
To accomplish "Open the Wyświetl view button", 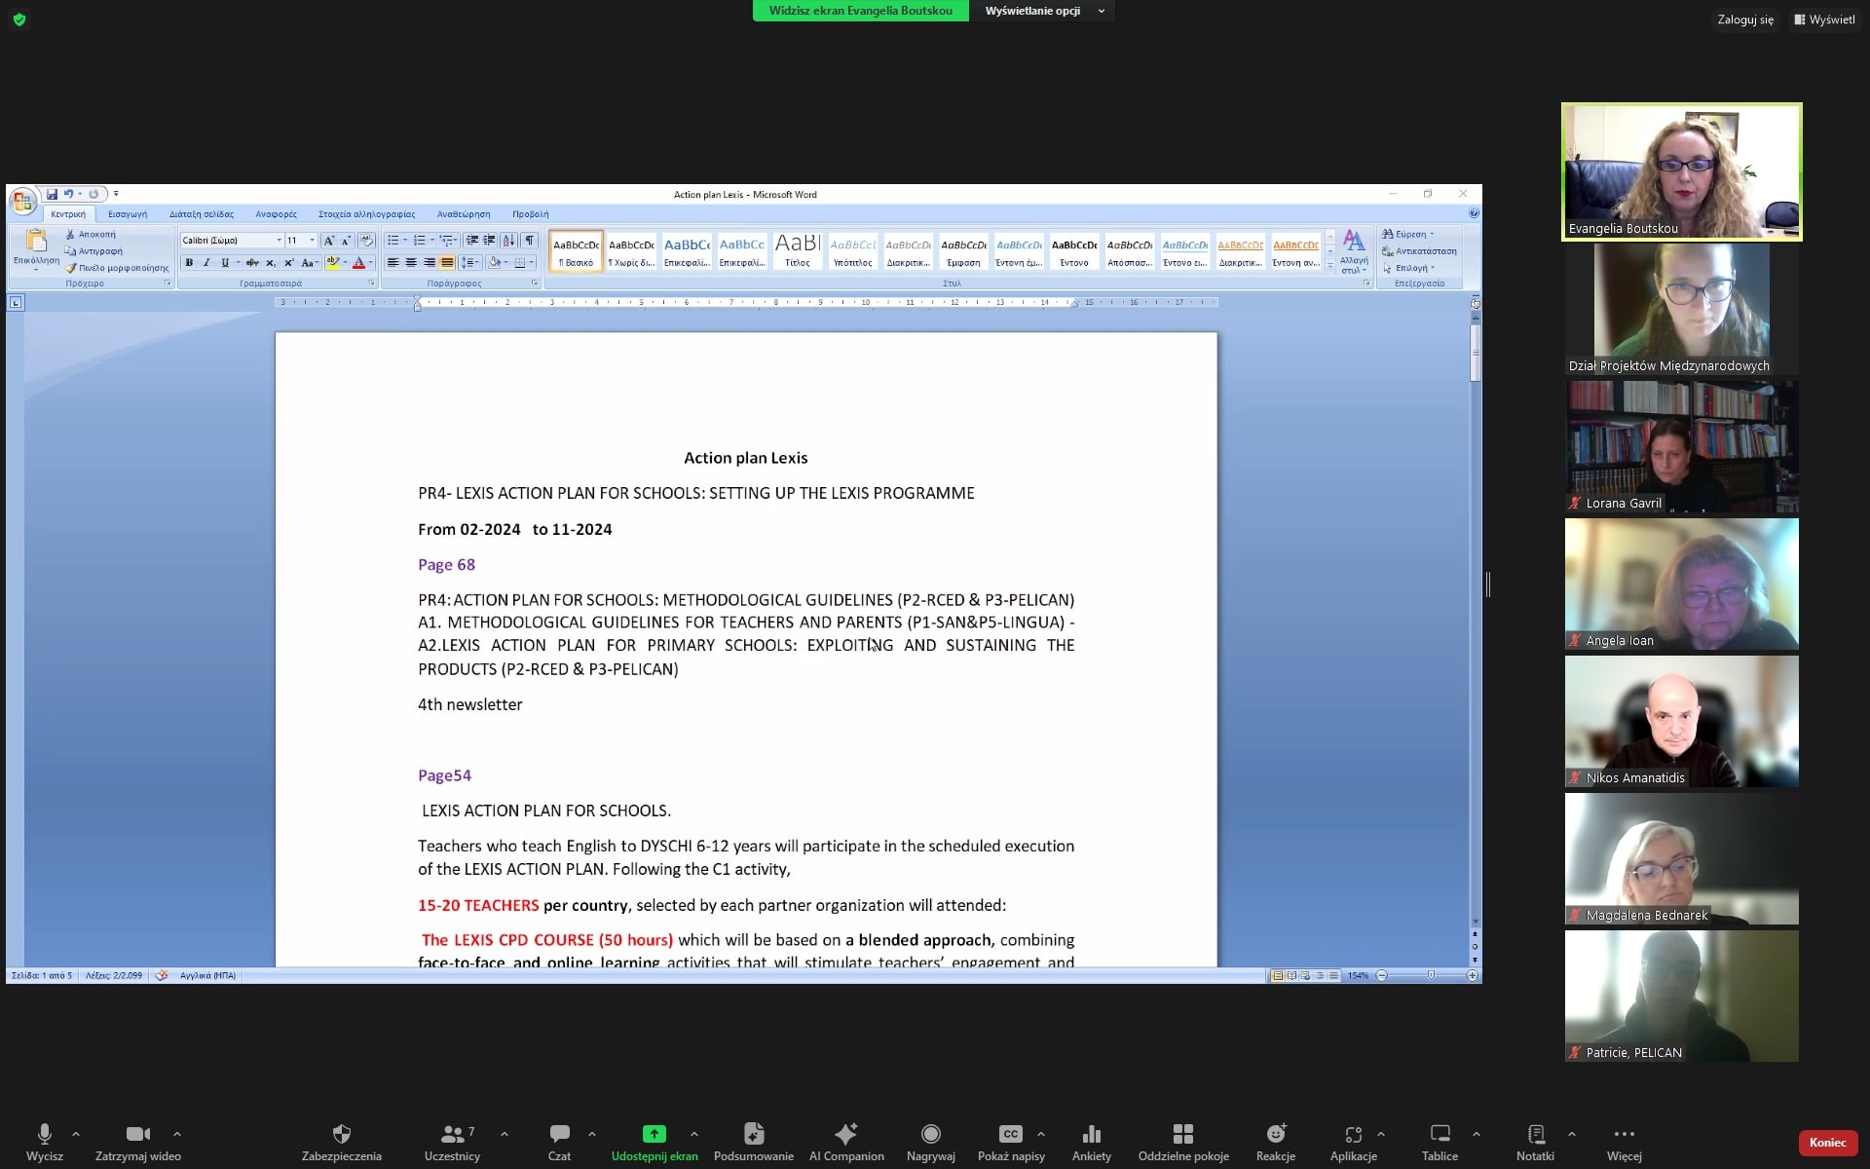I will 1824,19.
